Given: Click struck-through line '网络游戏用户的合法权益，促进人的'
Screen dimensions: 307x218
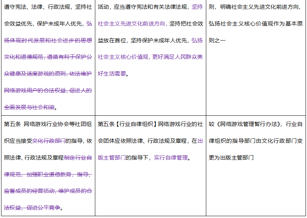Looking at the screenshot, I should pyautogui.click(x=48, y=91).
